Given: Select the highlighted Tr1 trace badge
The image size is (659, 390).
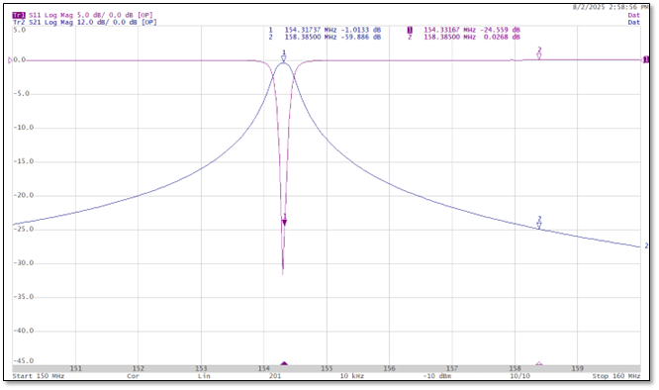Looking at the screenshot, I should [19, 15].
